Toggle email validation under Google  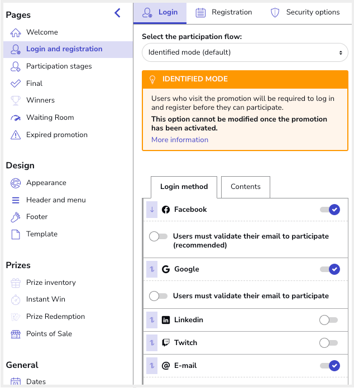158,296
